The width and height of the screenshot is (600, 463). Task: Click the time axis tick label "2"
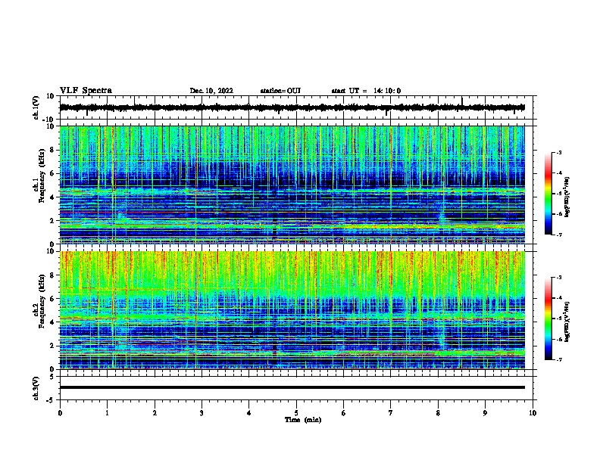coord(155,413)
